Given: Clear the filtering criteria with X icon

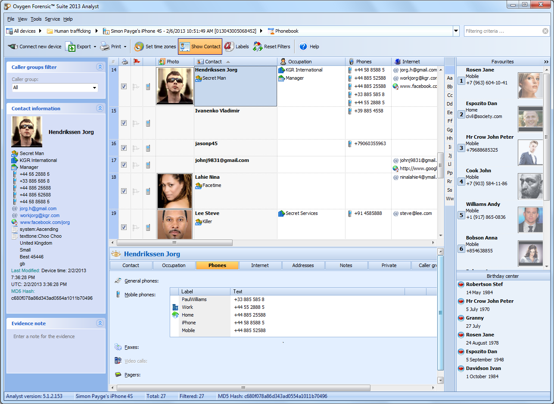Looking at the screenshot, I should click(545, 31).
